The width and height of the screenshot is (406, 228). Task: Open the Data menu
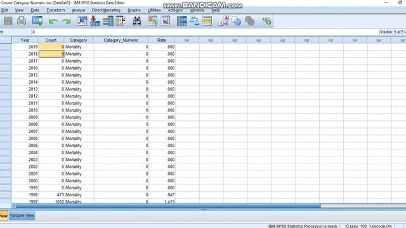point(35,10)
